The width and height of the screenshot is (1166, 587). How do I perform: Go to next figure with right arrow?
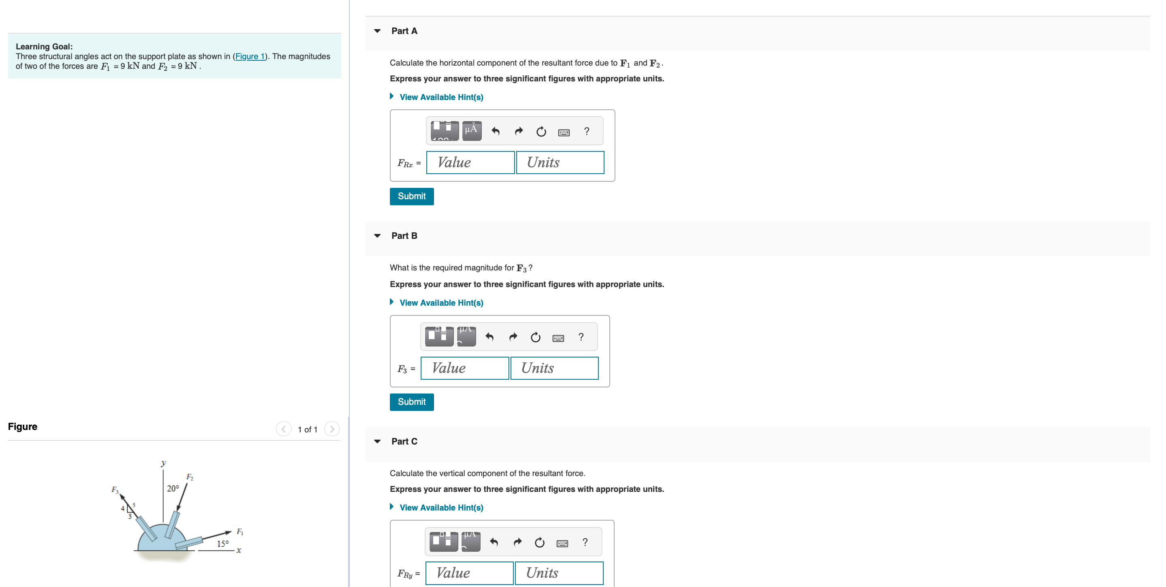click(332, 429)
